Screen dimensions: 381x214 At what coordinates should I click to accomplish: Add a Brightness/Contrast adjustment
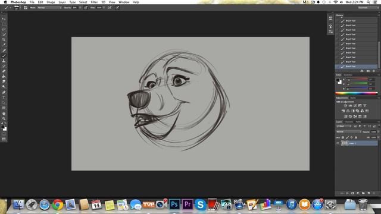(x=345, y=106)
